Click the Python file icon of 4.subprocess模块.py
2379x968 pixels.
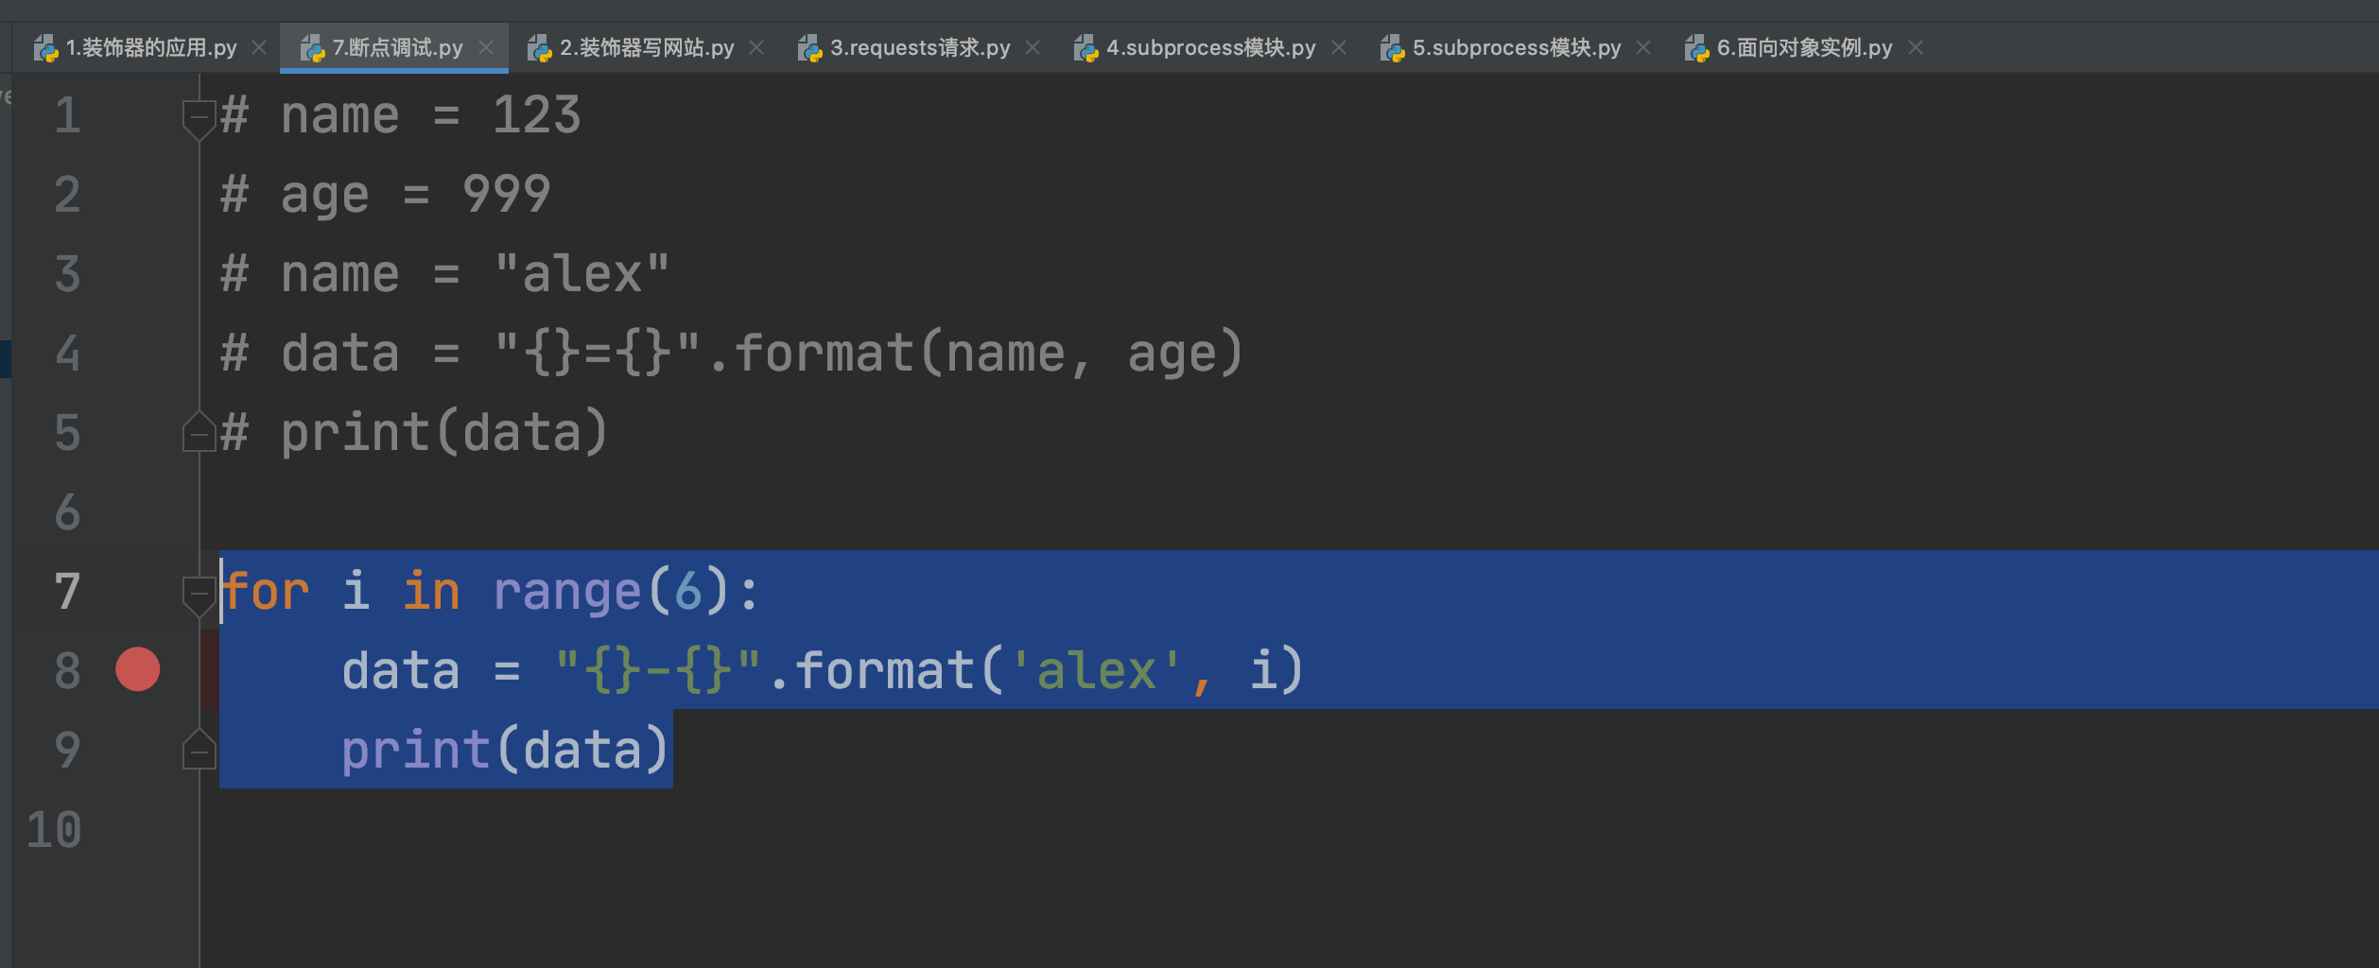point(1085,48)
